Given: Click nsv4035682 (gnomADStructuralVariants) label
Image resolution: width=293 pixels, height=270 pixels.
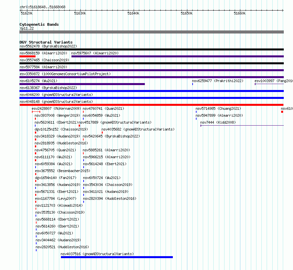Looking at the screenshot, I should pyautogui.click(x=138, y=129).
